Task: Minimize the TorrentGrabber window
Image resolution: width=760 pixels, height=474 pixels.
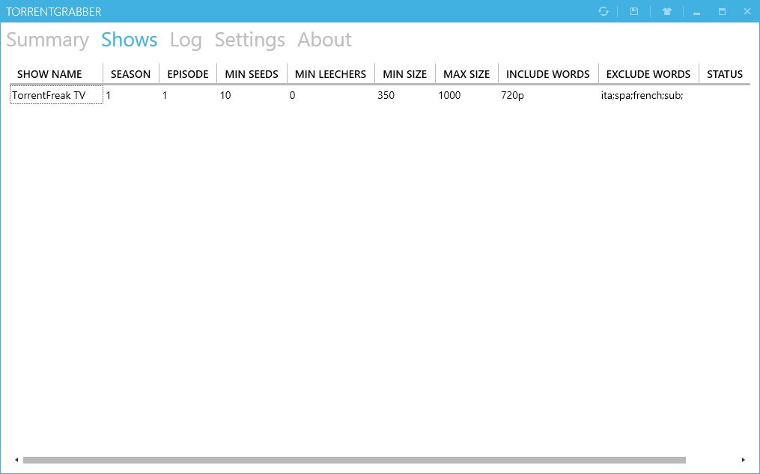Action: (696, 12)
